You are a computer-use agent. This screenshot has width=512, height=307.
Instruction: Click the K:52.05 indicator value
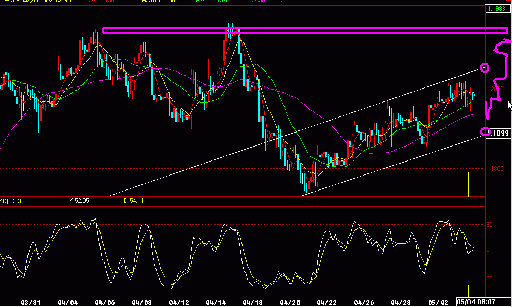pos(79,201)
